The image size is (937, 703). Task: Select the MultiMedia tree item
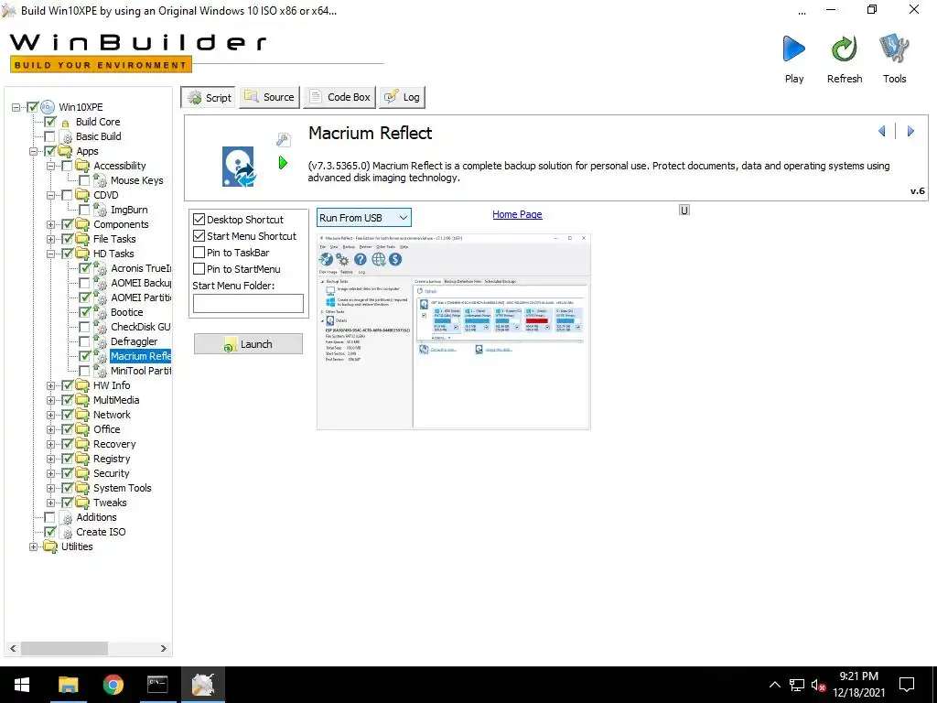(x=116, y=400)
